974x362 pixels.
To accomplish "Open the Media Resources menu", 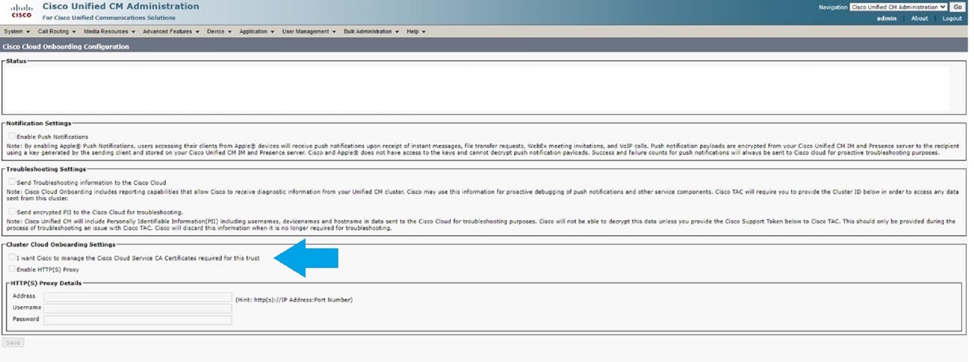I will point(109,31).
